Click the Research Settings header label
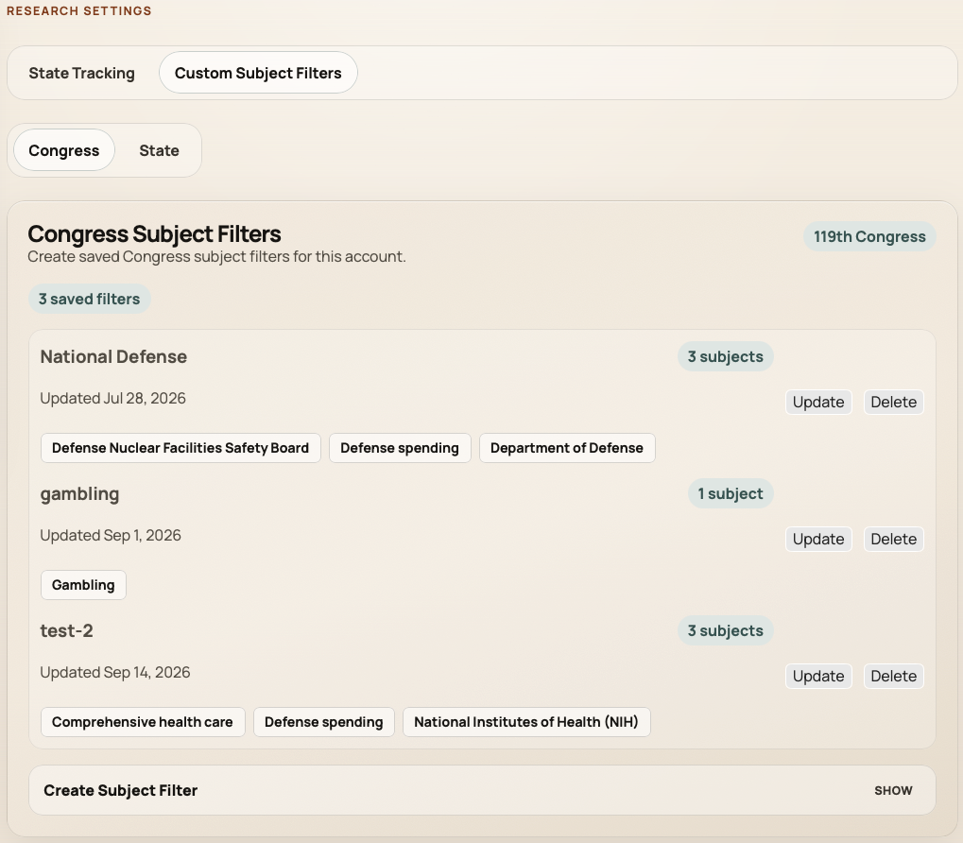This screenshot has height=843, width=963. click(x=78, y=11)
